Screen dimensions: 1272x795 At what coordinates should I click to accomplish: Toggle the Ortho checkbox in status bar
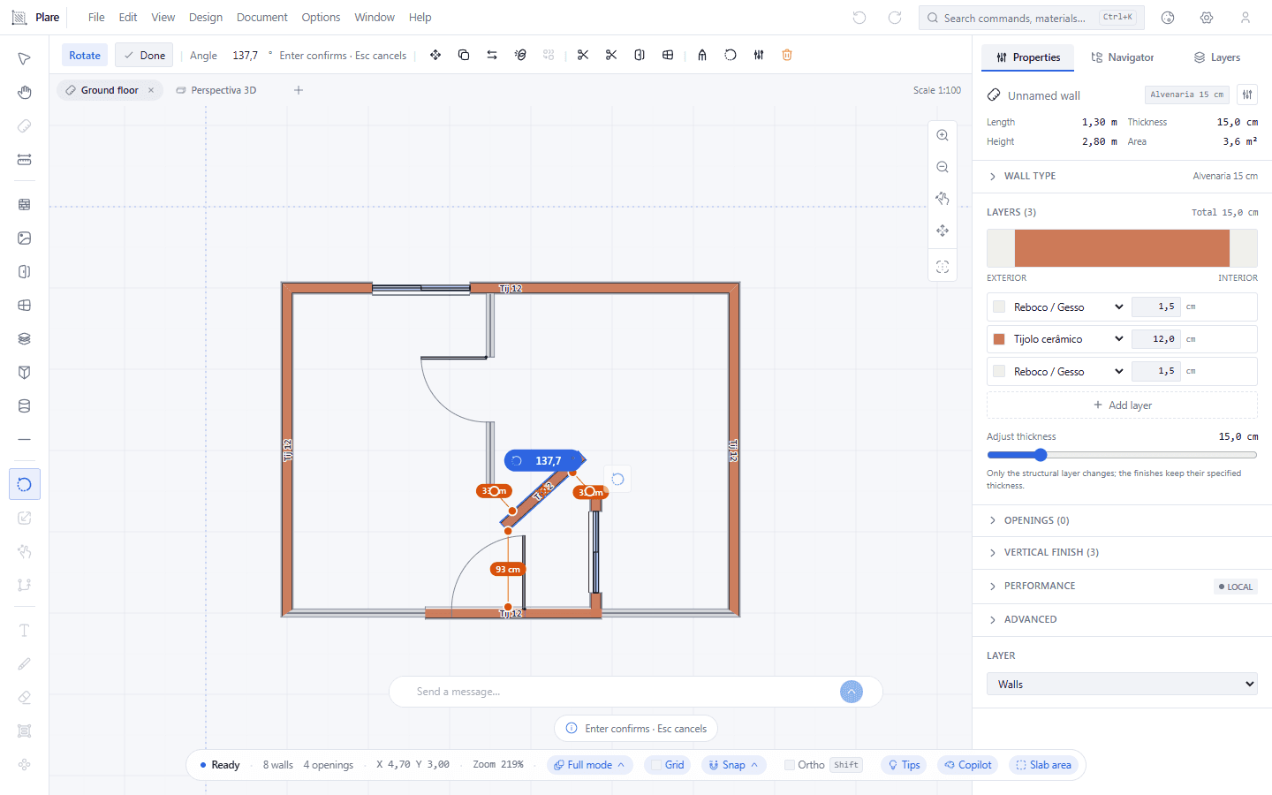pyautogui.click(x=790, y=765)
